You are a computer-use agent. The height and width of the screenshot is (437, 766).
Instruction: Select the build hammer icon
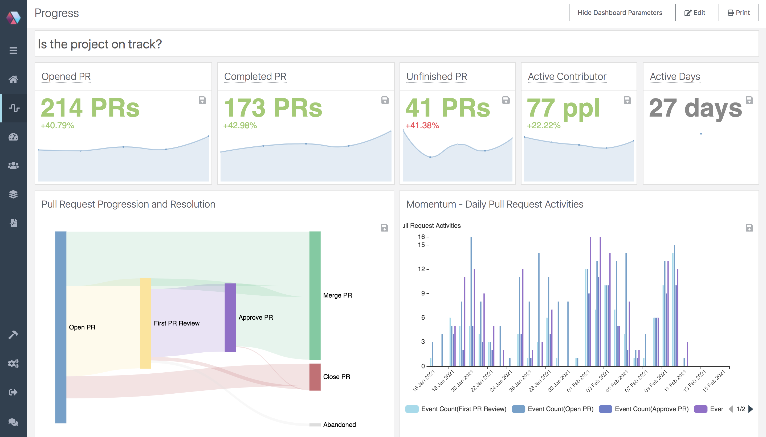click(14, 334)
